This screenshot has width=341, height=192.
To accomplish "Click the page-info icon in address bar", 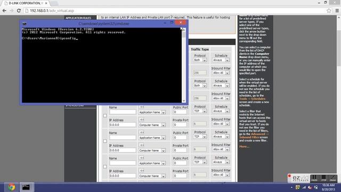I will (x=27, y=11).
